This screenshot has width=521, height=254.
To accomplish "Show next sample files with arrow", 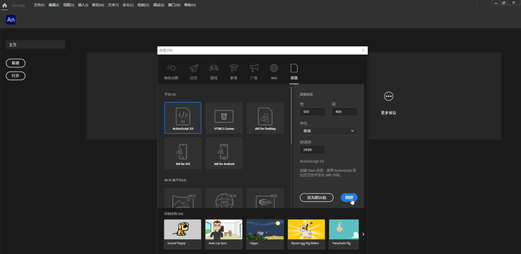I will pos(363,234).
